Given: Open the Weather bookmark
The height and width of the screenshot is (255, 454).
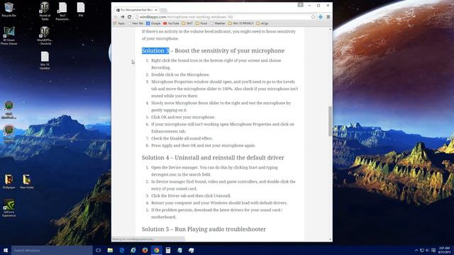Looking at the screenshot, I should (x=218, y=23).
